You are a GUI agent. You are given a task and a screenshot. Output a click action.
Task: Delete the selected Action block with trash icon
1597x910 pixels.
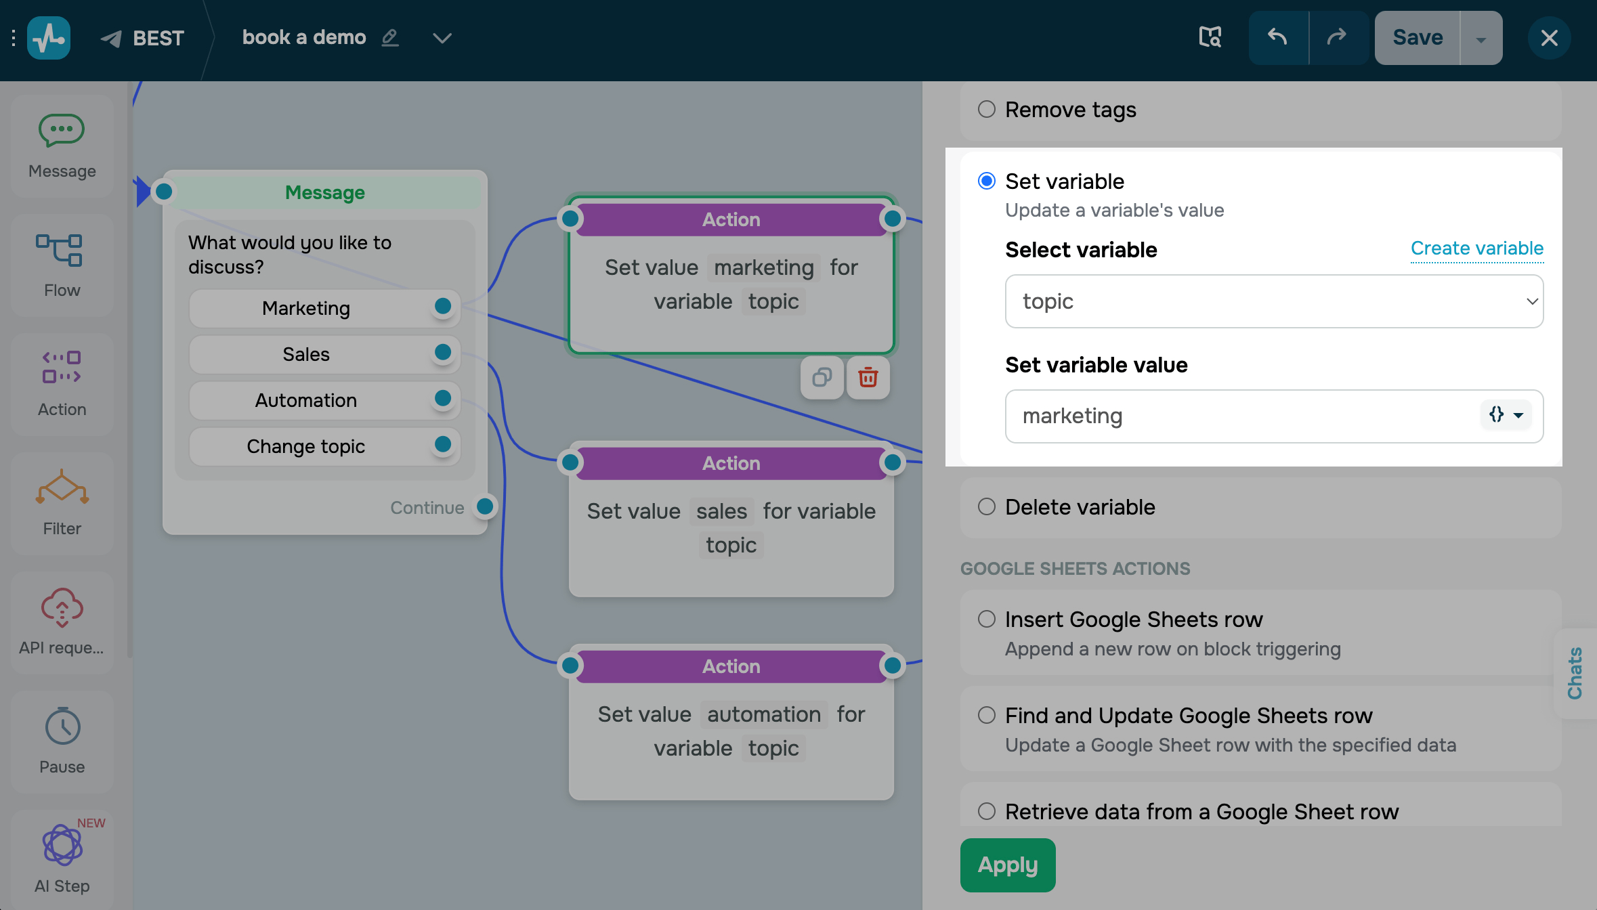[868, 377]
